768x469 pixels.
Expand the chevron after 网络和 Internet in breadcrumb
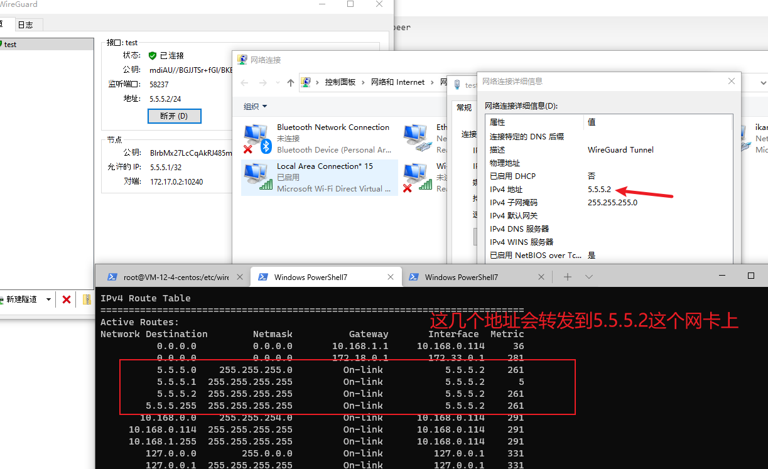pos(432,82)
